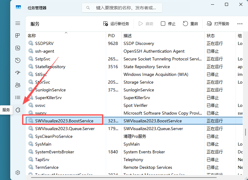Click the Task Manager app icon
This screenshot has width=248, height=180.
click(x=18, y=7)
